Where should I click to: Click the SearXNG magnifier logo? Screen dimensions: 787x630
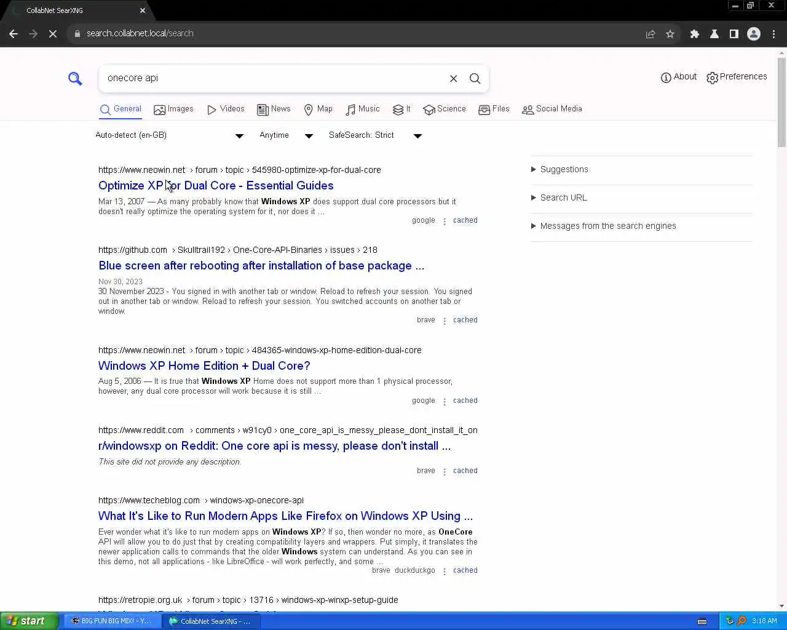click(75, 79)
